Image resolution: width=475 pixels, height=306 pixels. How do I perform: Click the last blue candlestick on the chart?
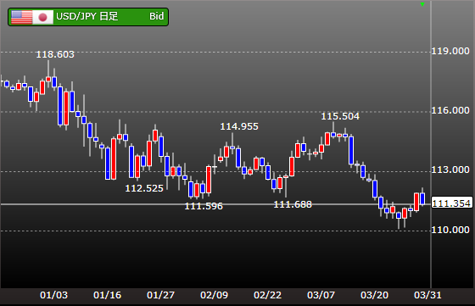pos(422,198)
